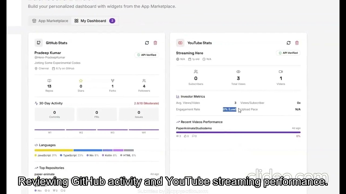Refresh the YouTube Stats widget
The height and width of the screenshot is (194, 346).
tap(288, 43)
